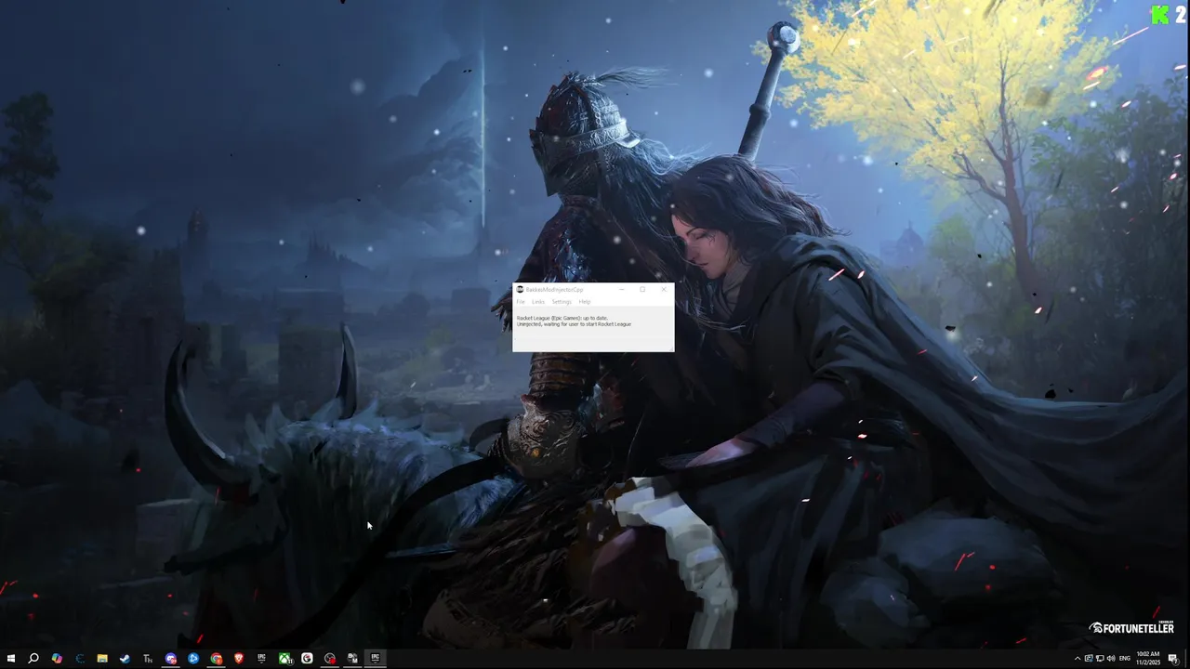Open the white G app on the taskbar
Viewport: 1190px width, 669px height.
coord(307,659)
